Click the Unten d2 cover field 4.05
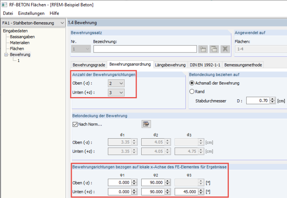The height and width of the screenshot is (198, 287). click(x=153, y=151)
